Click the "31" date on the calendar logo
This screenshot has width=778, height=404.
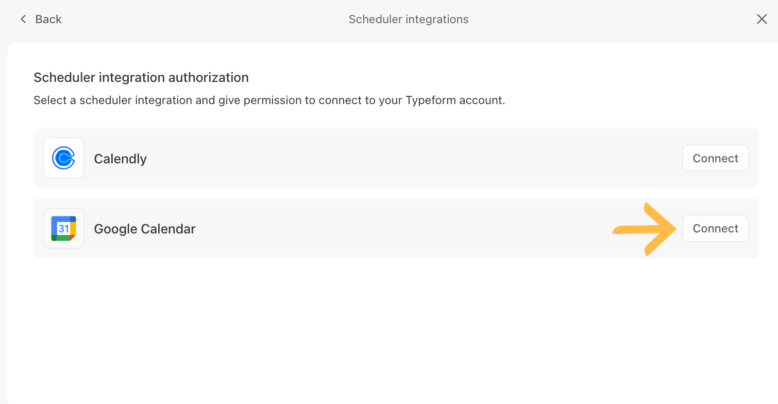click(x=63, y=229)
